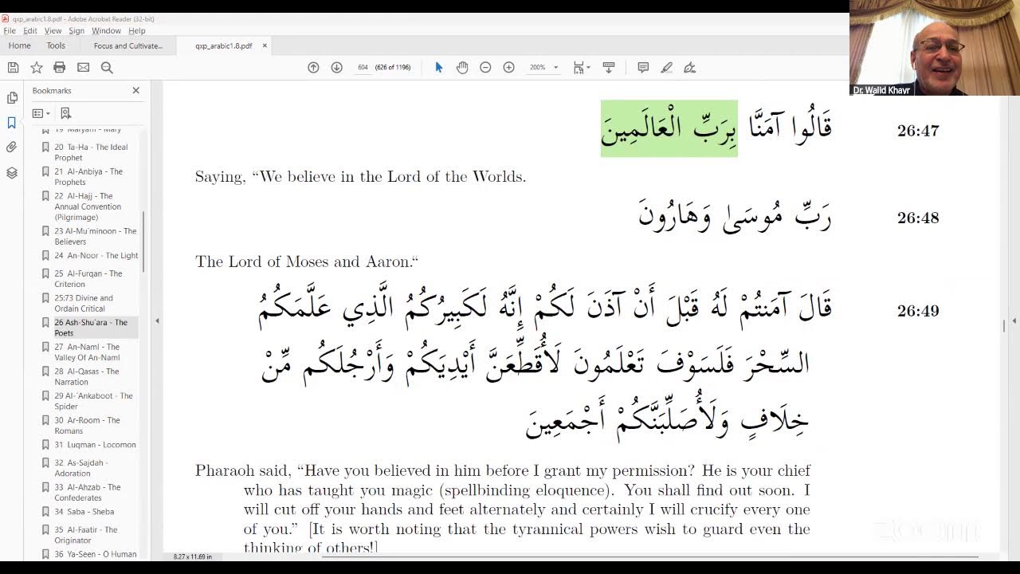Switch to the Focus and Cultivate document tab
Image resolution: width=1020 pixels, height=574 pixels.
coord(127,45)
